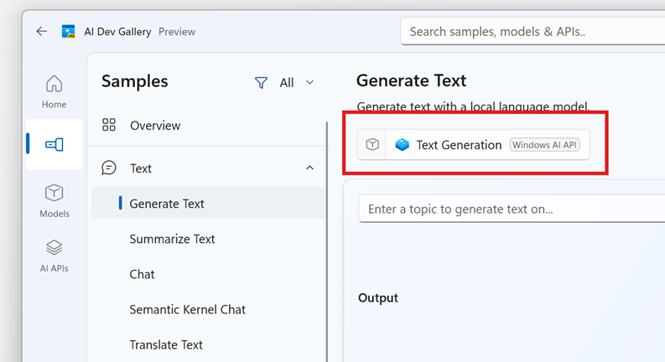Open the Summarize Text sample
Image resolution: width=665 pixels, height=362 pixels.
point(172,239)
